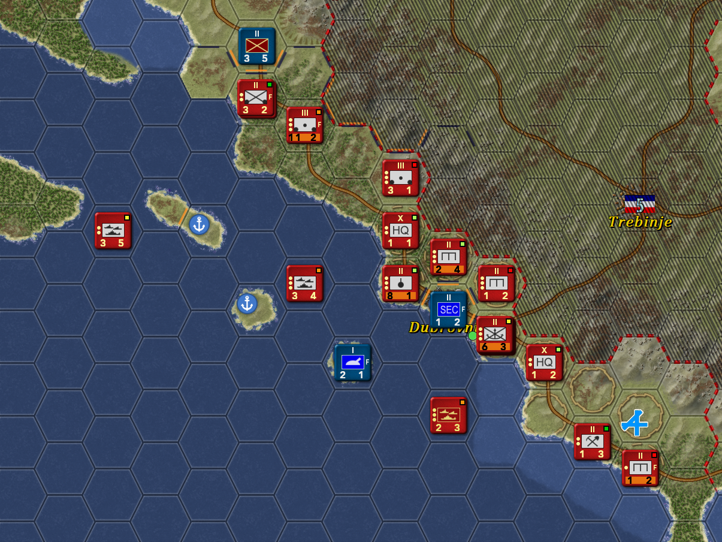This screenshot has width=722, height=542.
Task: Select the blue SEC security unit at Dubrovnik
Action: click(448, 309)
